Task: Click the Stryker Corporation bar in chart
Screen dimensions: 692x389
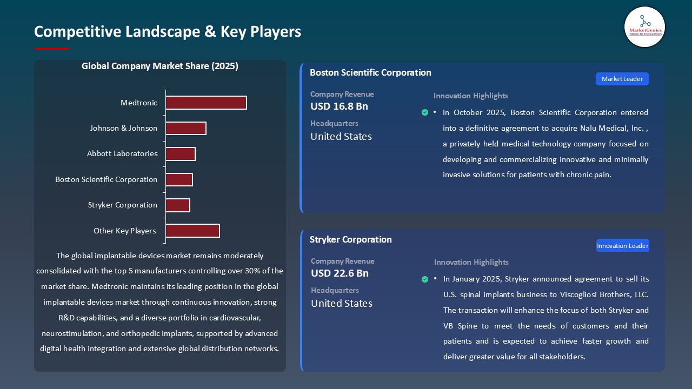Action: pos(178,205)
